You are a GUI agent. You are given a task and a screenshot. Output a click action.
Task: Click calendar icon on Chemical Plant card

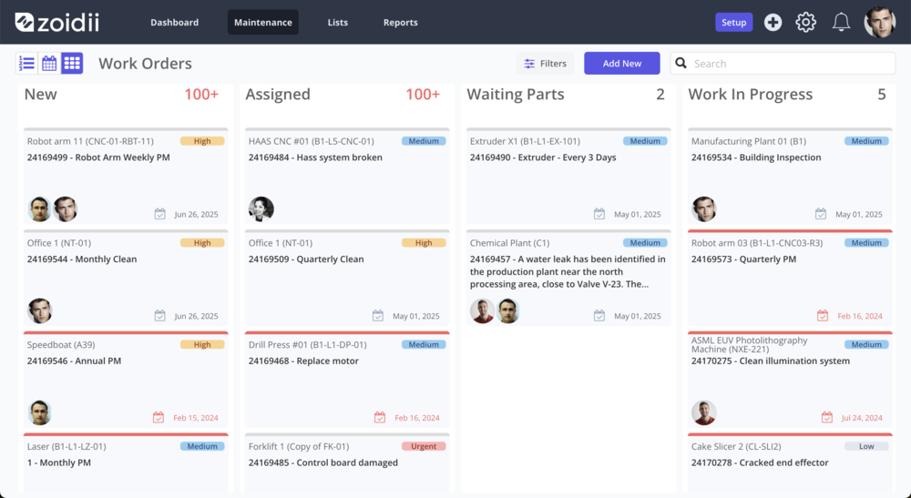click(x=599, y=316)
